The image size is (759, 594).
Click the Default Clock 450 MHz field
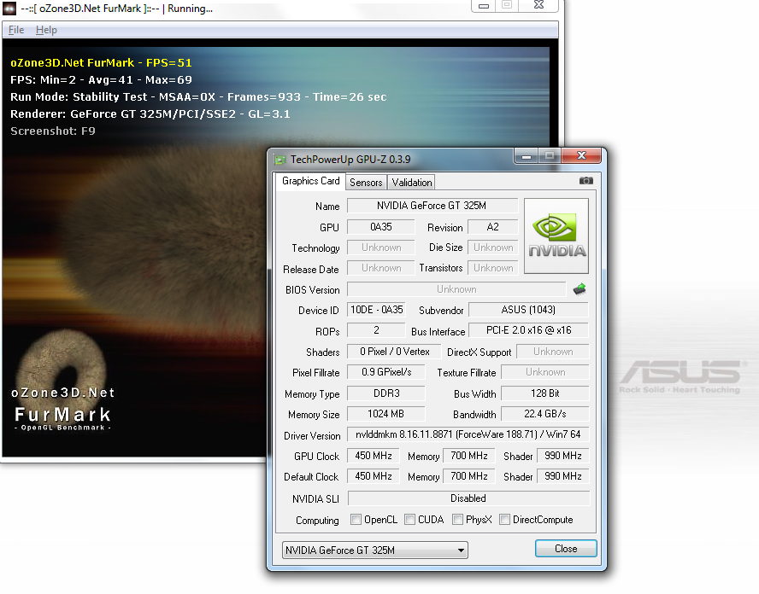[x=374, y=476]
